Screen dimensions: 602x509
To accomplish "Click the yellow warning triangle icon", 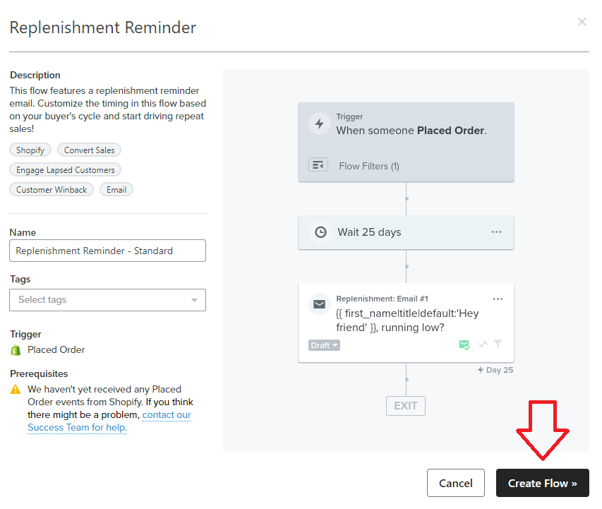I will [16, 390].
